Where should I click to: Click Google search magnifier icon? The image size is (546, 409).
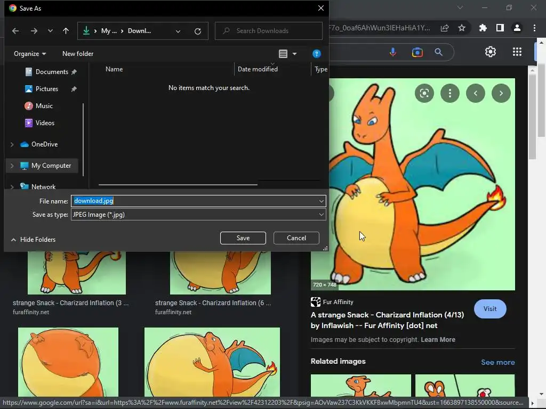[x=438, y=52]
